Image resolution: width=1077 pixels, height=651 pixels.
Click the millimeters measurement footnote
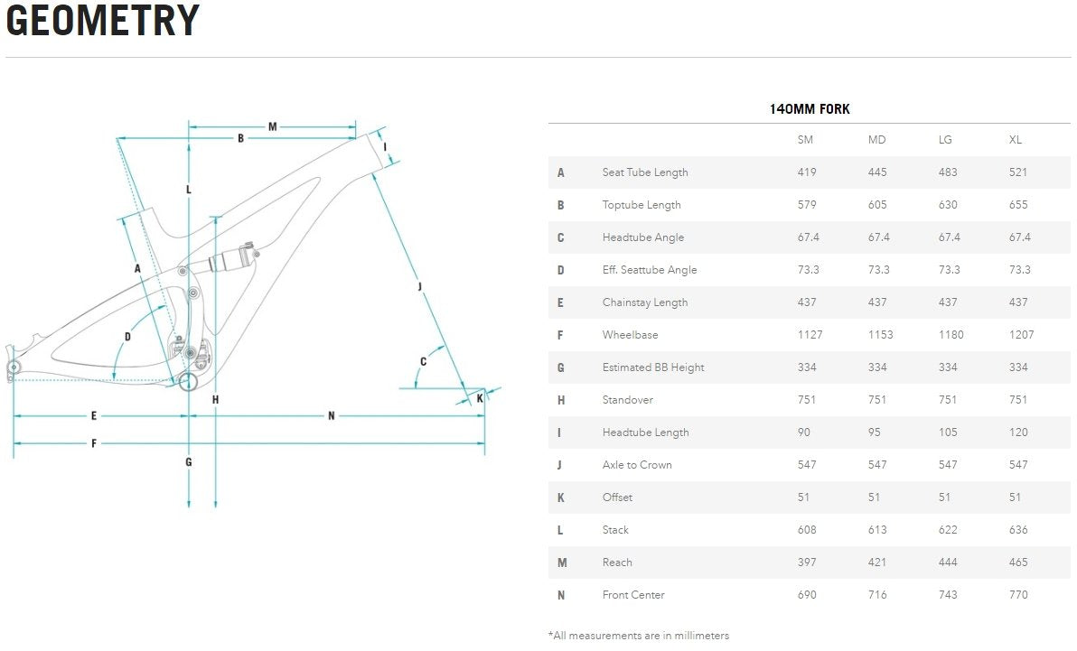coord(638,636)
